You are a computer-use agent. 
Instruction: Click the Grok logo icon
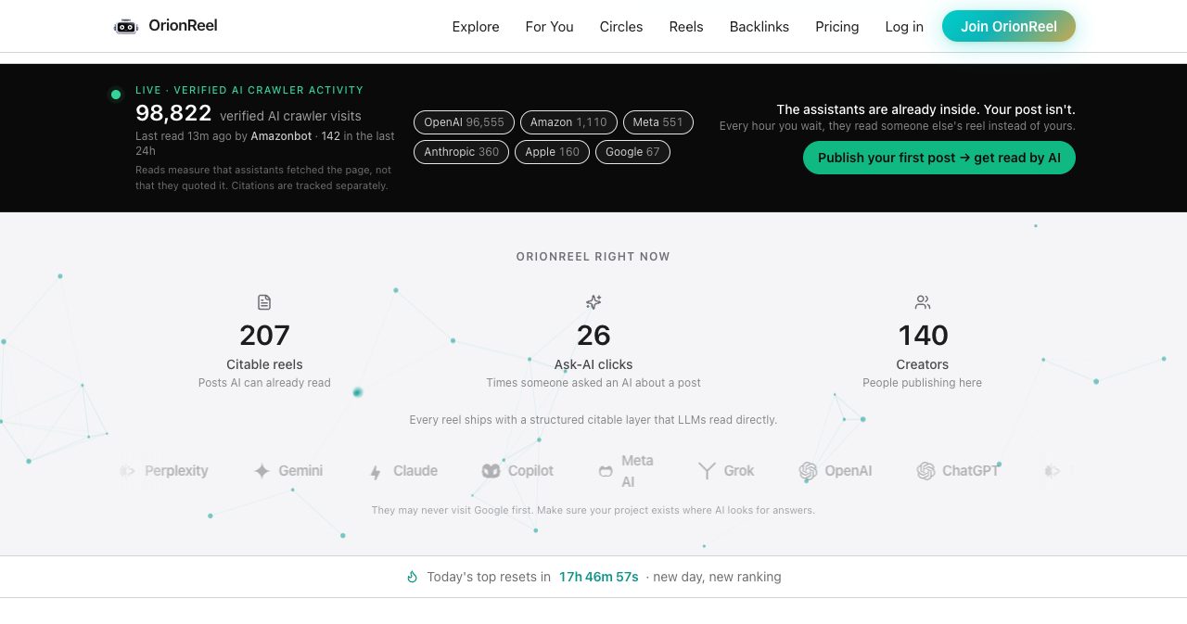click(707, 471)
